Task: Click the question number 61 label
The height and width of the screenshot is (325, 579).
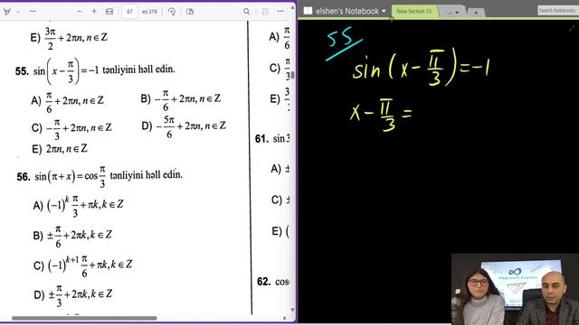Action: (261, 139)
